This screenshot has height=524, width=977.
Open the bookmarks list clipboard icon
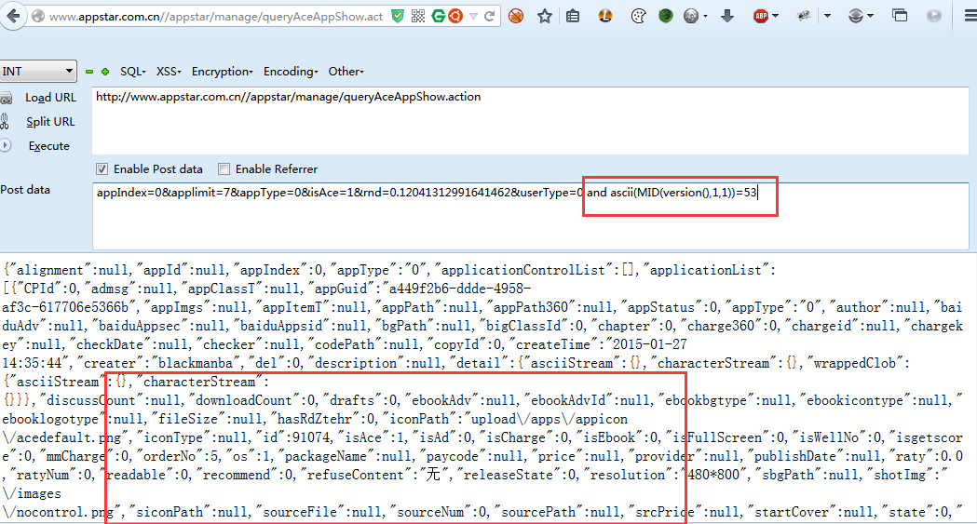[x=573, y=16]
